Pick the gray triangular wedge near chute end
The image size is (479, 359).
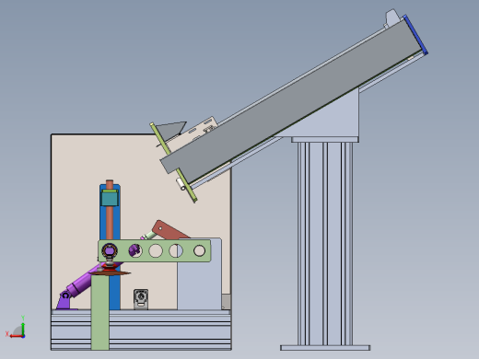pos(170,130)
